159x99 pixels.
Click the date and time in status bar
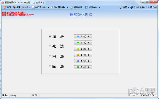pos(148,95)
